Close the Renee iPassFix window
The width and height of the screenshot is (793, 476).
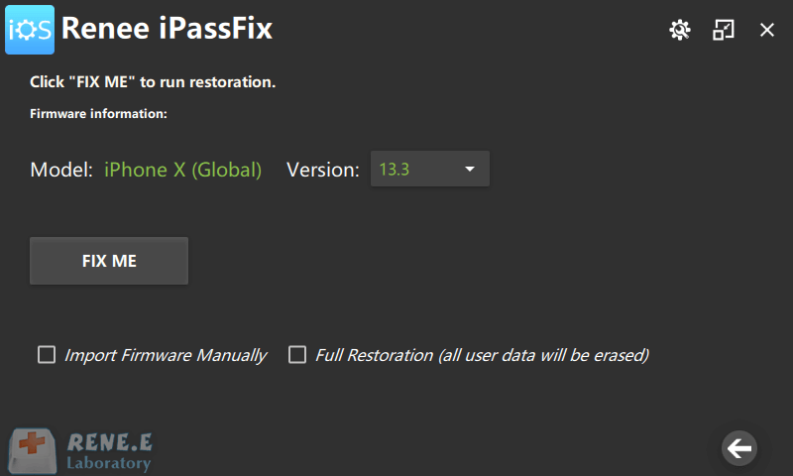767,30
